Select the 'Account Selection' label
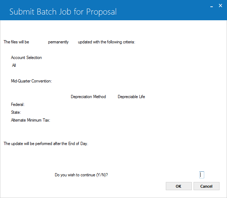Image resolution: width=227 pixels, height=198 pixels. 26,58
